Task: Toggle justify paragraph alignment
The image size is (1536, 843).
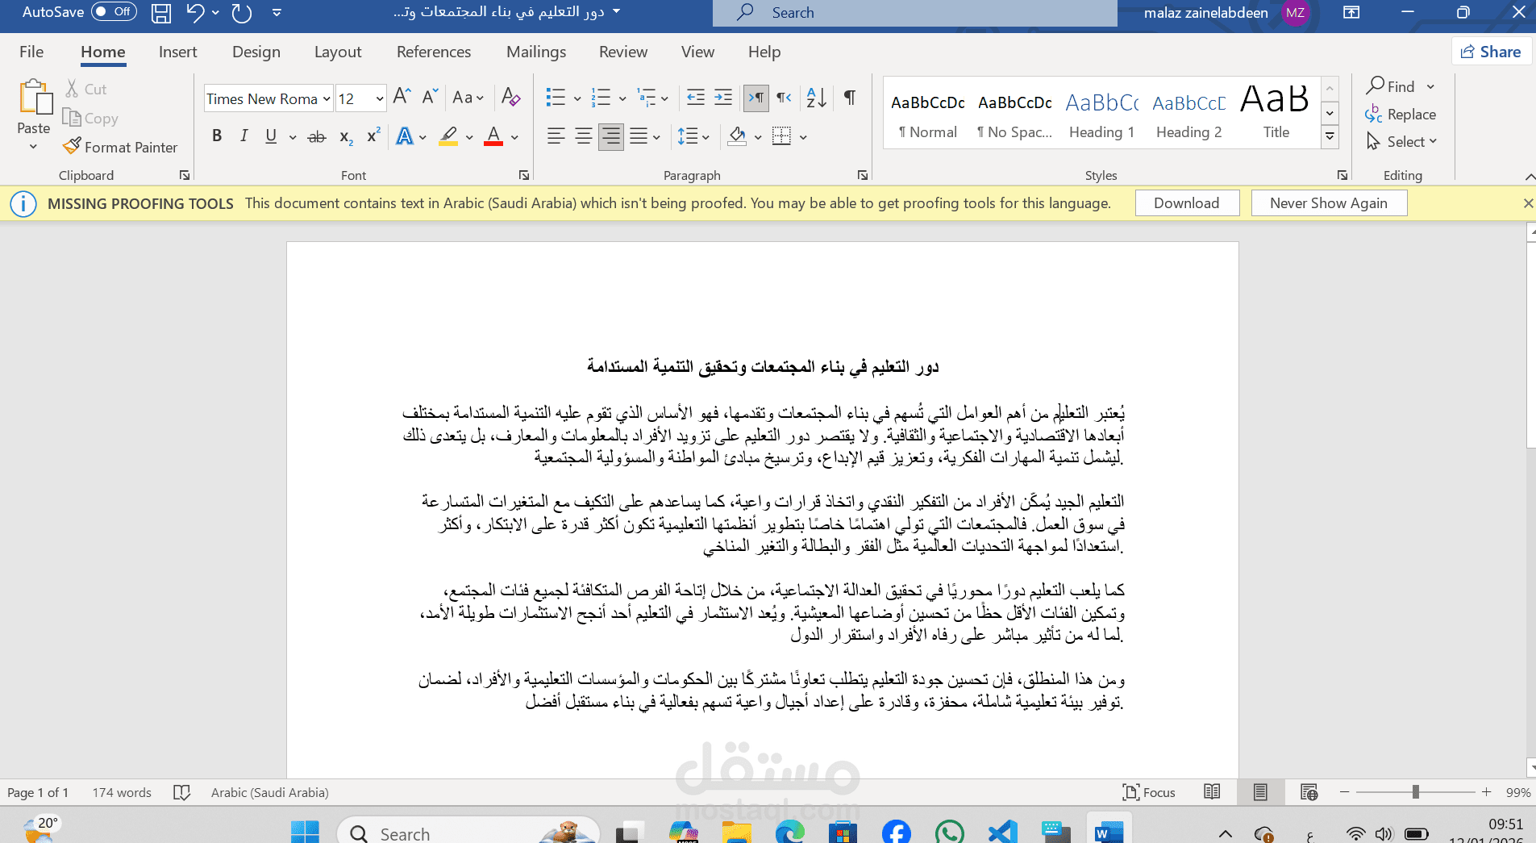Action: tap(639, 136)
